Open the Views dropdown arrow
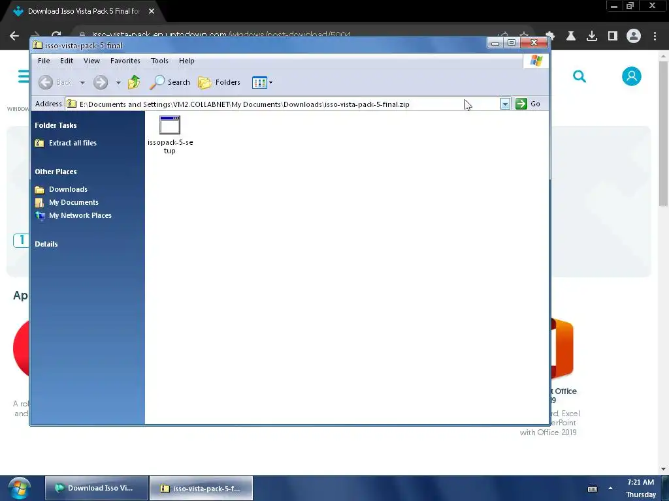Image resolution: width=669 pixels, height=501 pixels. tap(270, 82)
